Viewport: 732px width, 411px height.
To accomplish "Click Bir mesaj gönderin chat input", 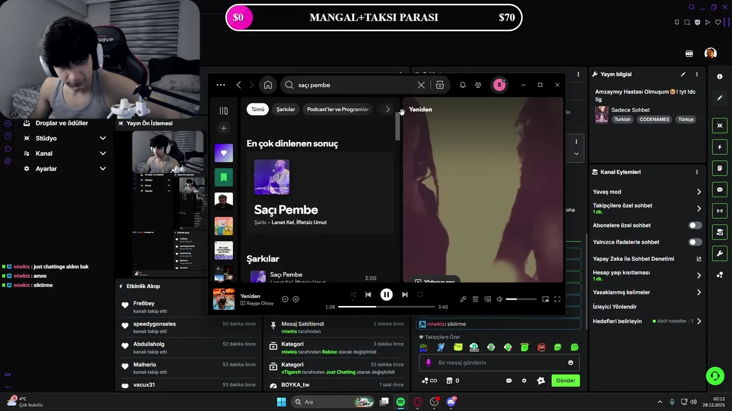I will coord(499,362).
